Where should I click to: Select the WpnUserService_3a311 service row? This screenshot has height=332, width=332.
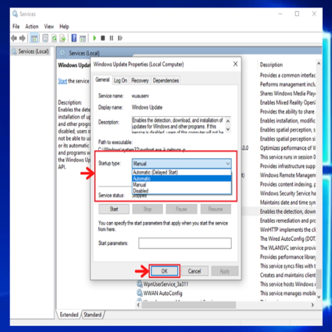(166, 284)
